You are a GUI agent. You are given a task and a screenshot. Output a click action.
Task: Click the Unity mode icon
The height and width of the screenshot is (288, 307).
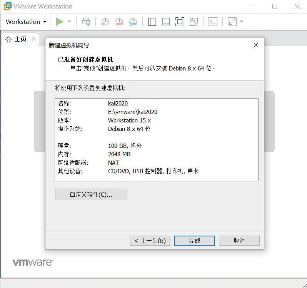[194, 22]
